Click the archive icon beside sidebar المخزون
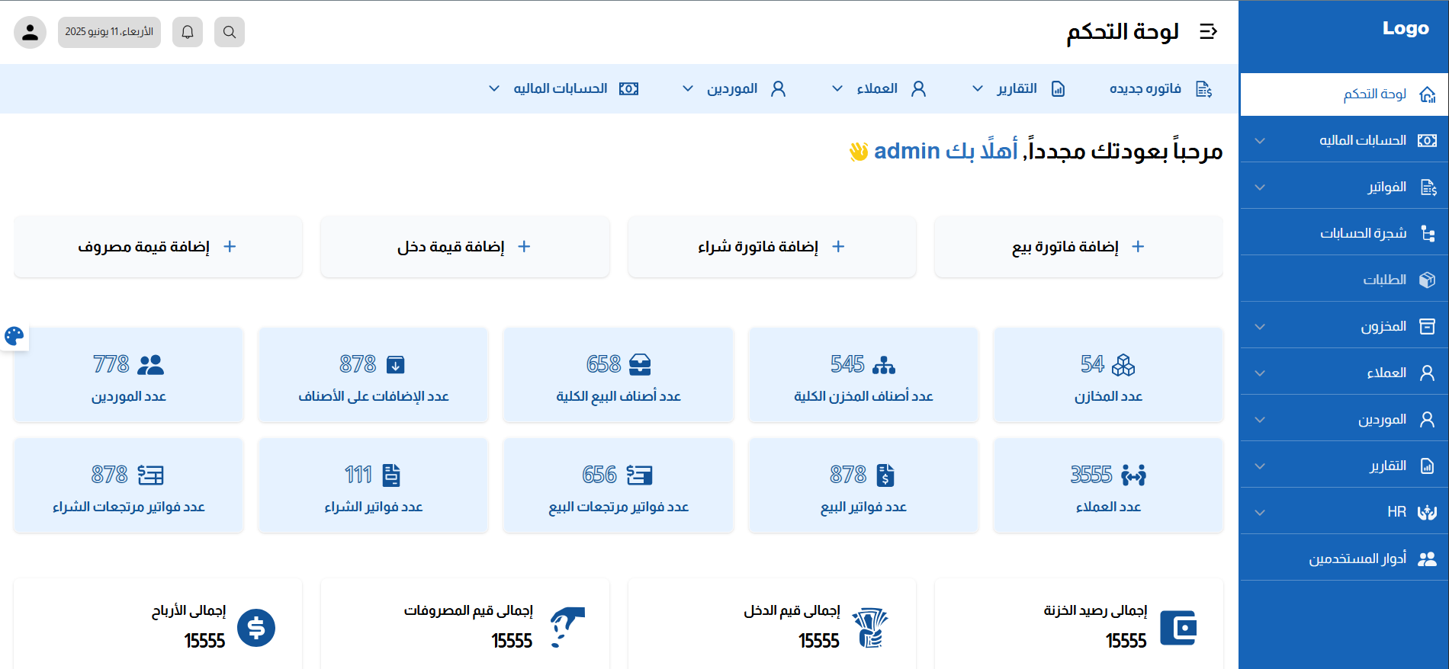The height and width of the screenshot is (669, 1449). tap(1428, 327)
